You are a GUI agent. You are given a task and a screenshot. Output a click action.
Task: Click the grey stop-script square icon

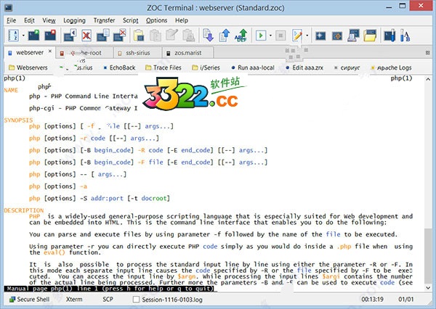280,36
